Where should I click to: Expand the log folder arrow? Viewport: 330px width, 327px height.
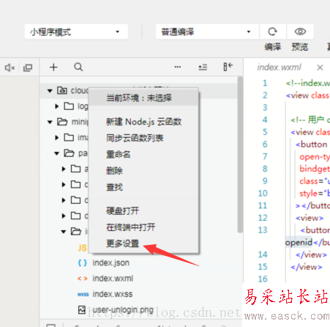[x=57, y=106]
